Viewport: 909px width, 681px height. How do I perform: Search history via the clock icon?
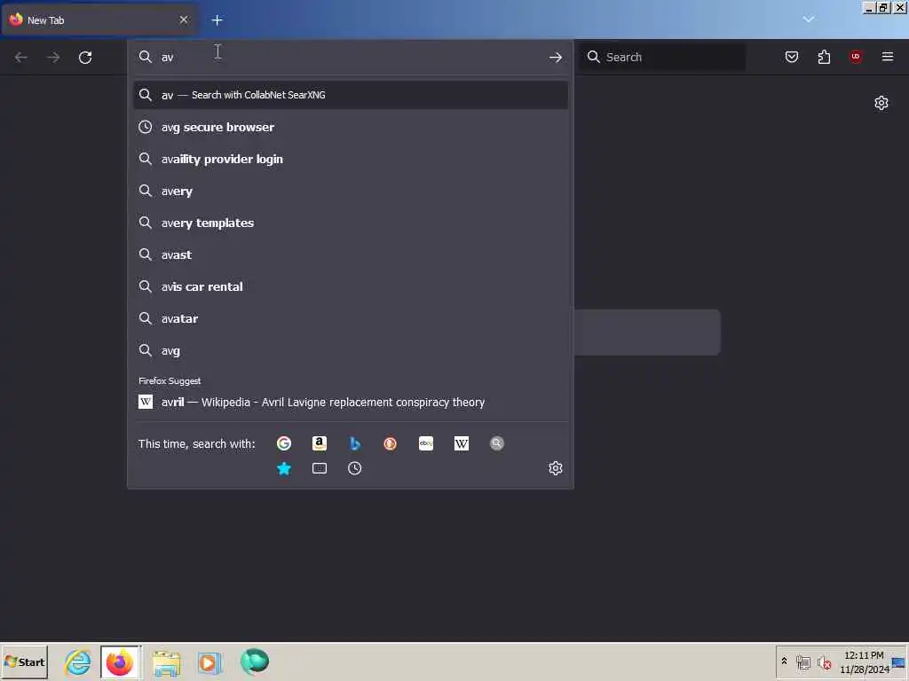click(x=355, y=468)
